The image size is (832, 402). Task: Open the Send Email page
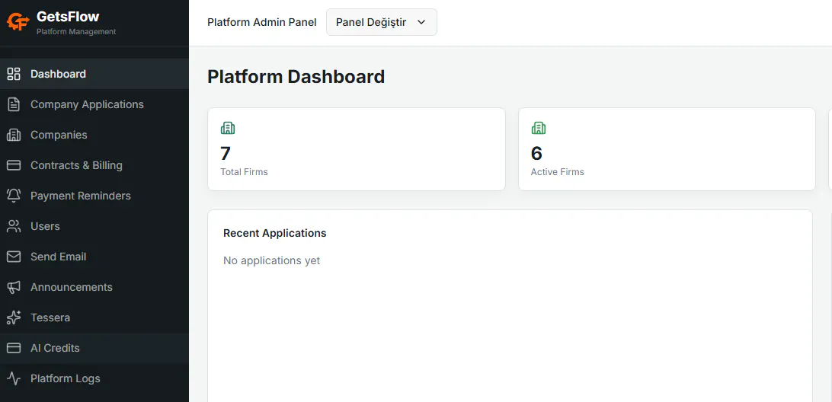[x=94, y=257]
